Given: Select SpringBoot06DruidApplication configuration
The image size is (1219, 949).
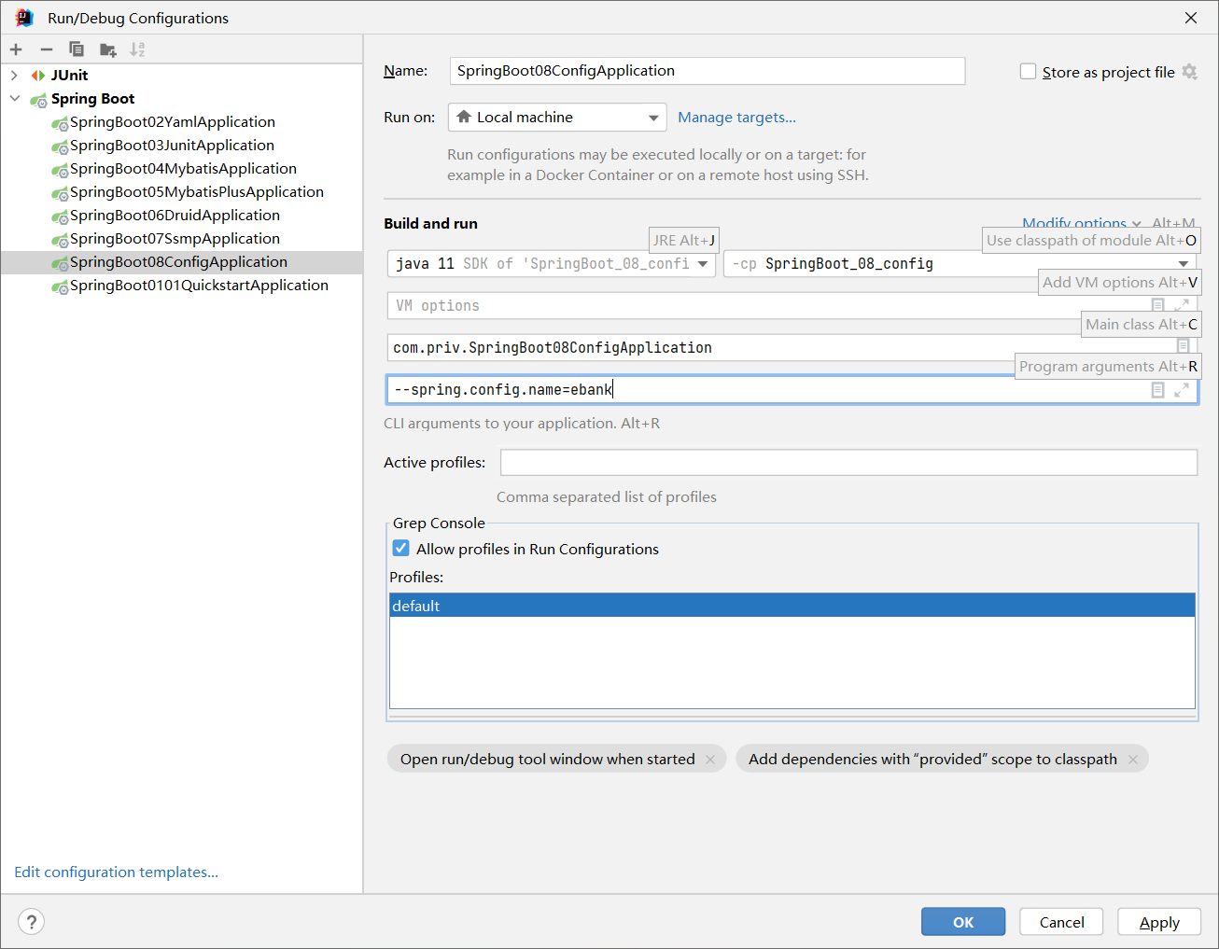Looking at the screenshot, I should click(175, 216).
